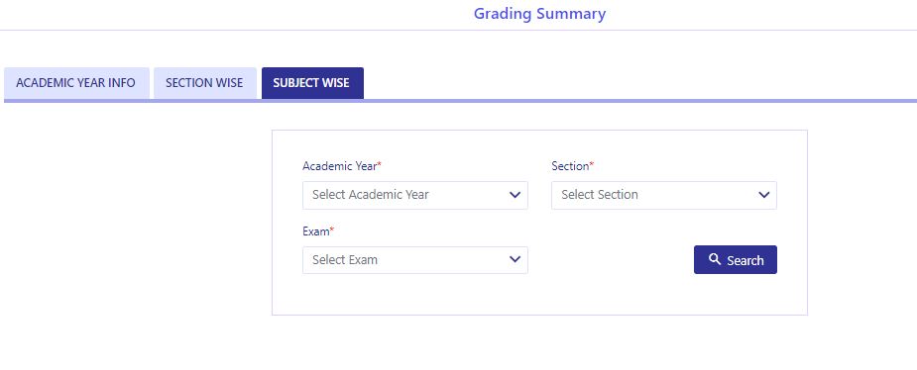Screen dimensions: 917x370
Task: Click the Exam dropdown chevron arrow
Action: point(515,260)
